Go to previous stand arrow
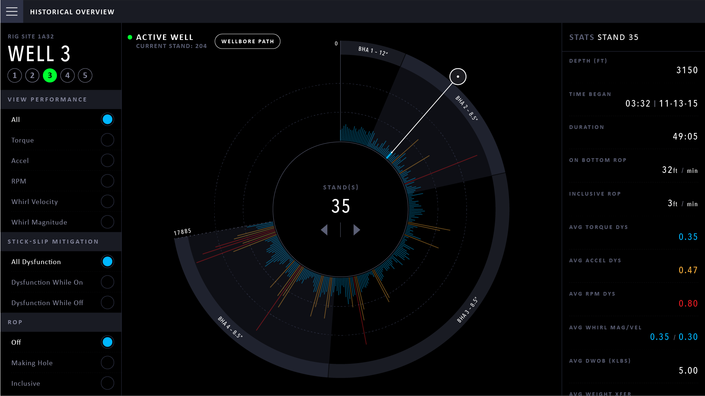Screen dimensions: 705x396 pos(324,230)
